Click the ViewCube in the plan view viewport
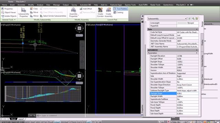The height and width of the screenshot is (123, 220). click(x=79, y=76)
